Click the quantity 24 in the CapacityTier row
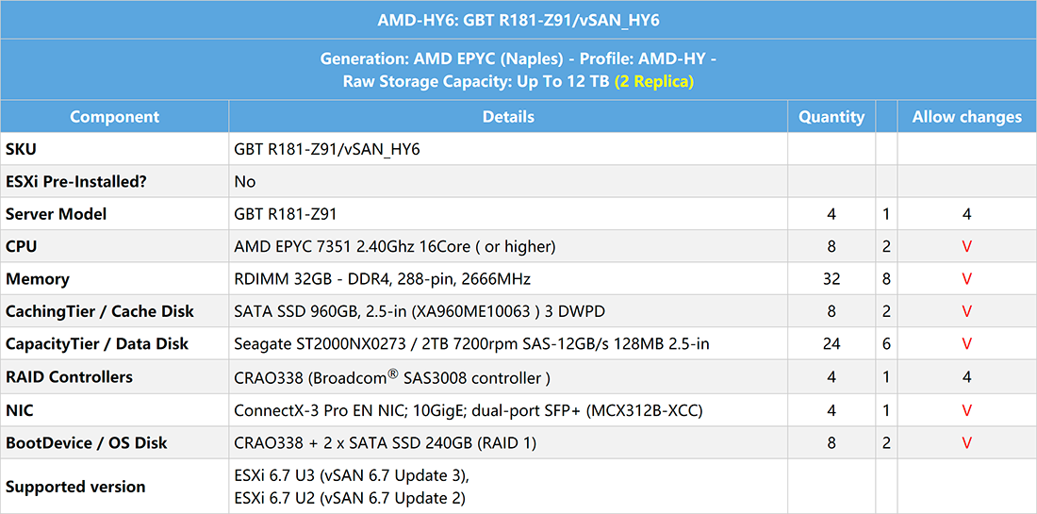Image resolution: width=1037 pixels, height=514 pixels. [x=831, y=344]
